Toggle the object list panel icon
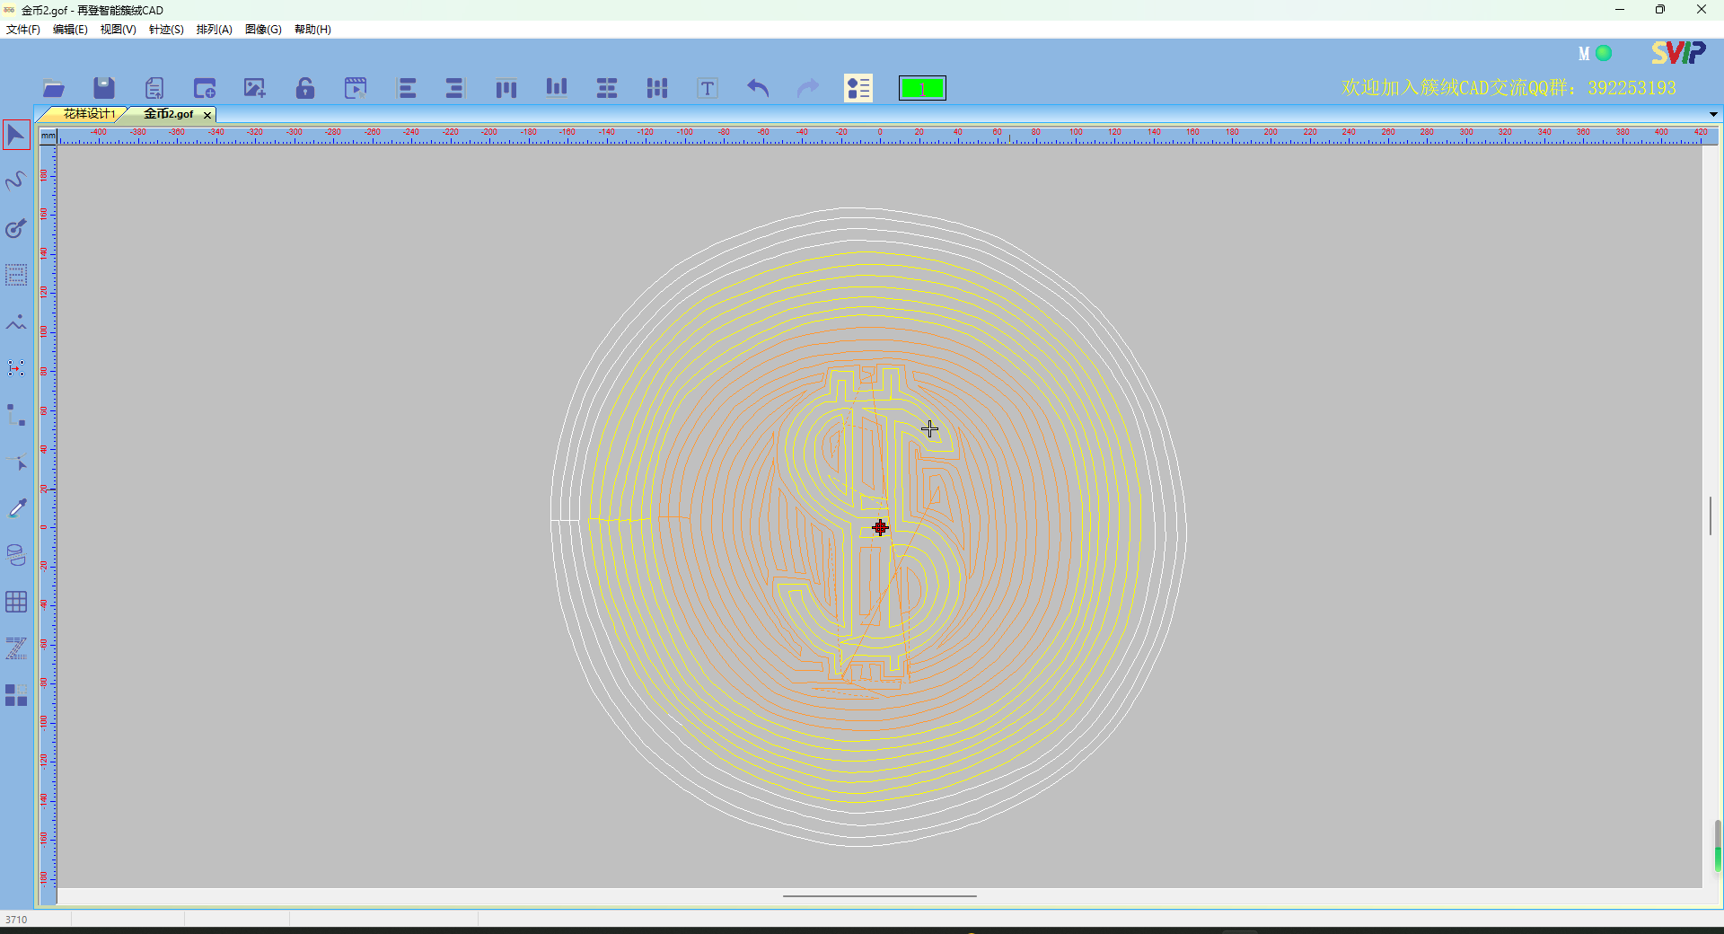 point(858,88)
